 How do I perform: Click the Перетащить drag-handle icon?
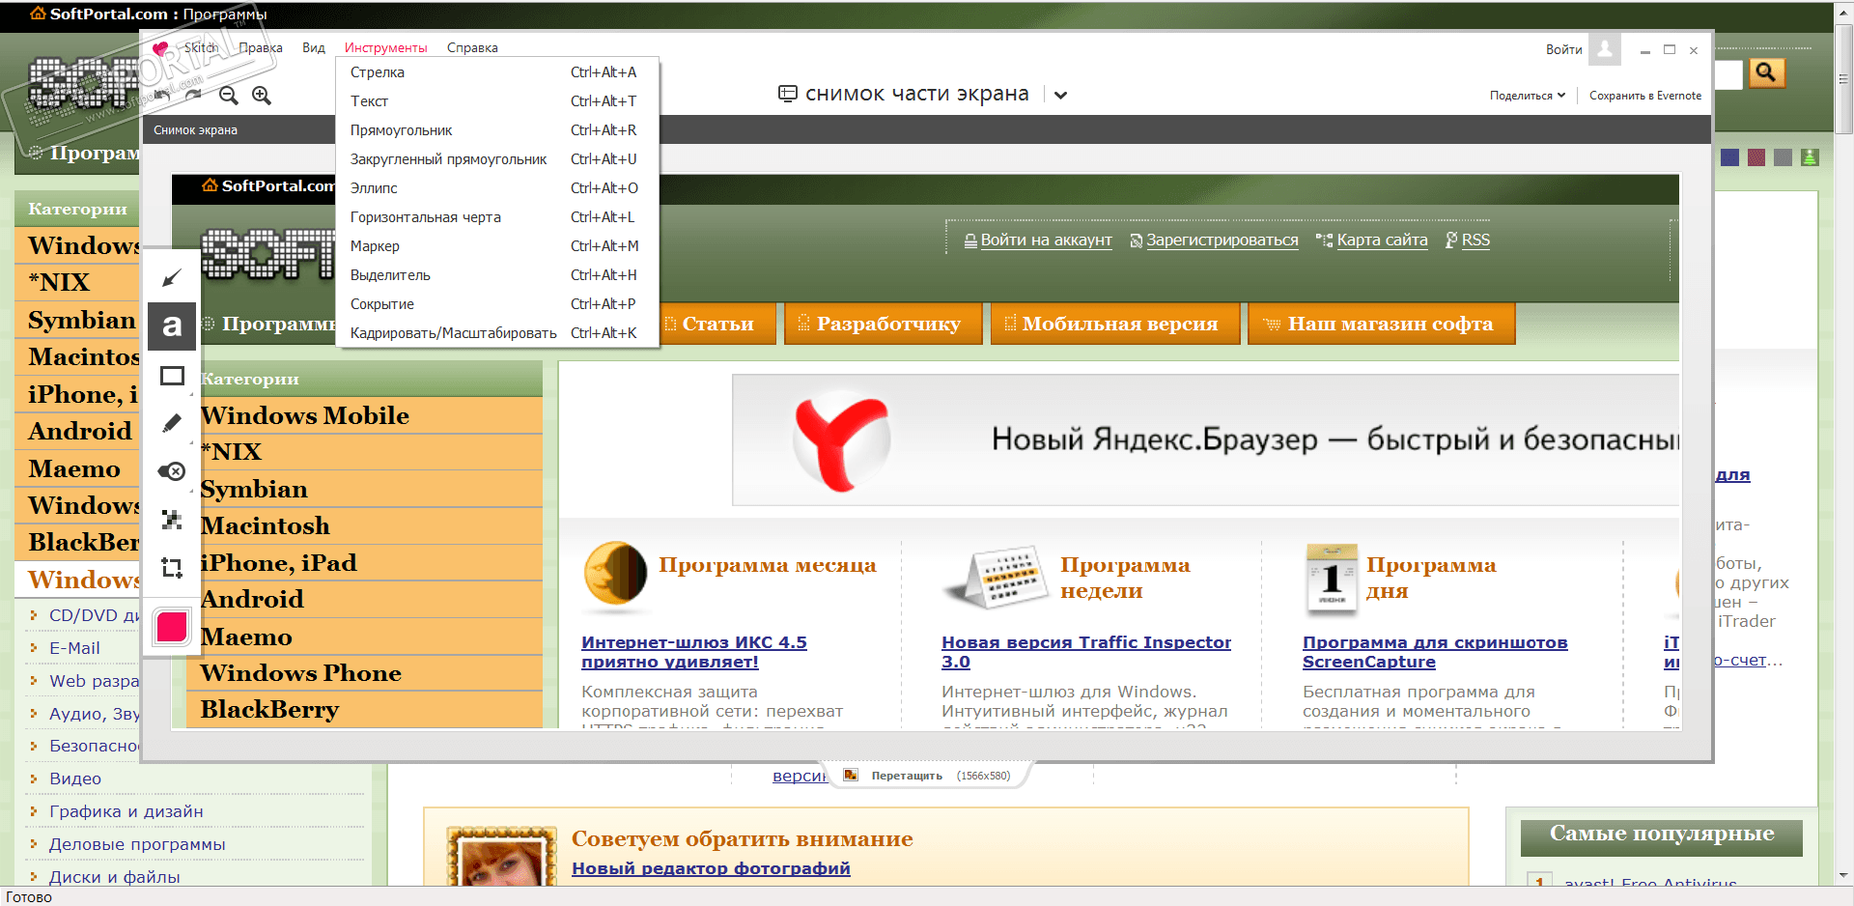851,775
